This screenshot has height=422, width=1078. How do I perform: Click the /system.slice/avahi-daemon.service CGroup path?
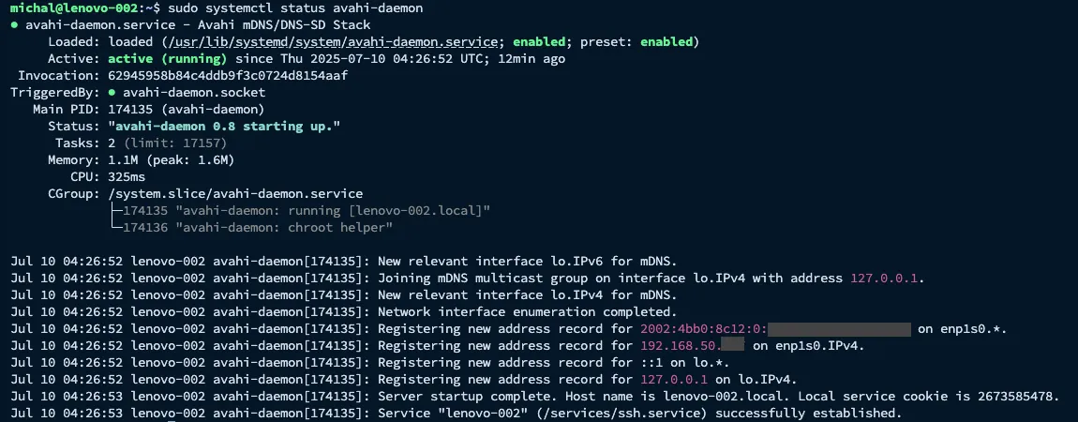[235, 194]
